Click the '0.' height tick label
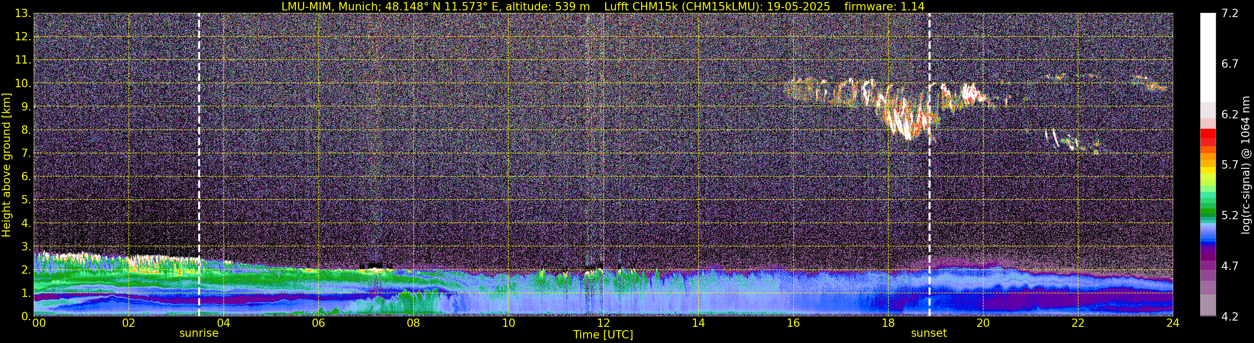 tap(26, 316)
